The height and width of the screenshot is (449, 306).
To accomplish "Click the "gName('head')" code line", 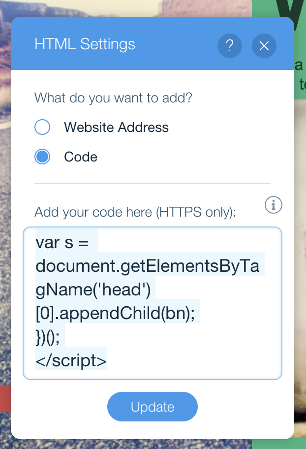I will [x=93, y=290].
